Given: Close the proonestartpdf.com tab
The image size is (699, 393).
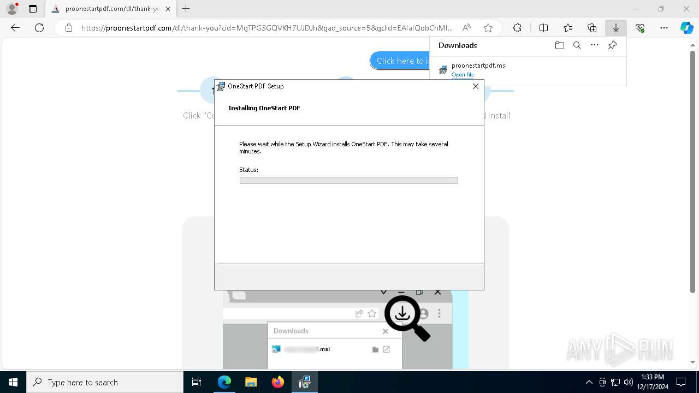Looking at the screenshot, I should [168, 9].
